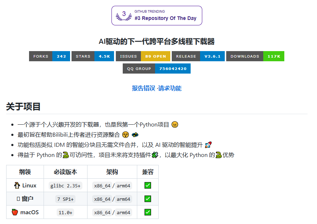Image resolution: width=317 pixels, height=224 pixels.
Task: Toggle the green checkmark in the 窗户 row
Action: click(x=147, y=199)
